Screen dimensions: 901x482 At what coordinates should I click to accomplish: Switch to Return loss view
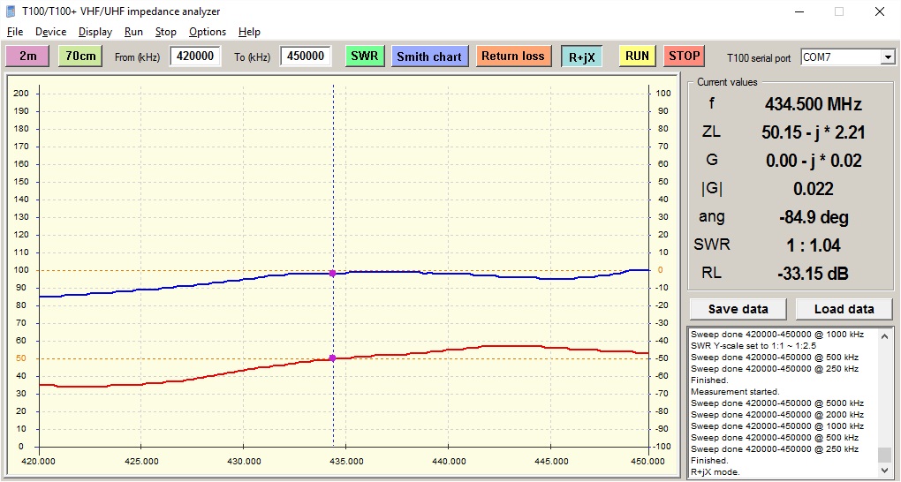click(512, 56)
